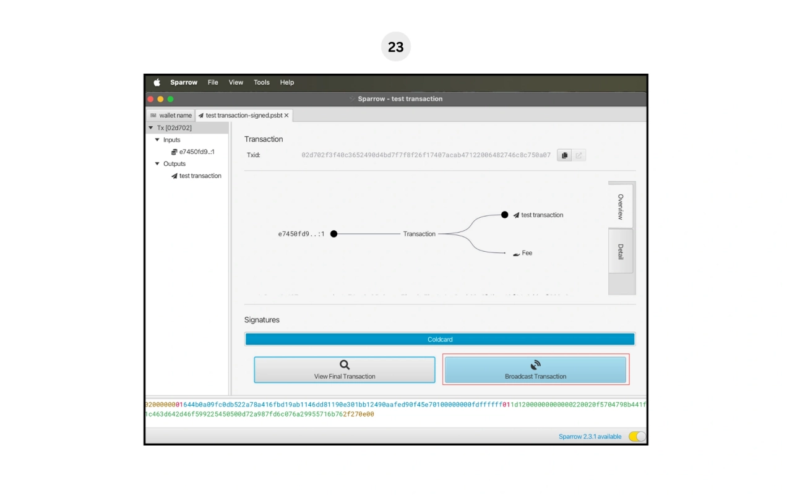Viewport: 792px width, 495px height.
Task: Copy the Txid to clipboard
Action: 564,155
